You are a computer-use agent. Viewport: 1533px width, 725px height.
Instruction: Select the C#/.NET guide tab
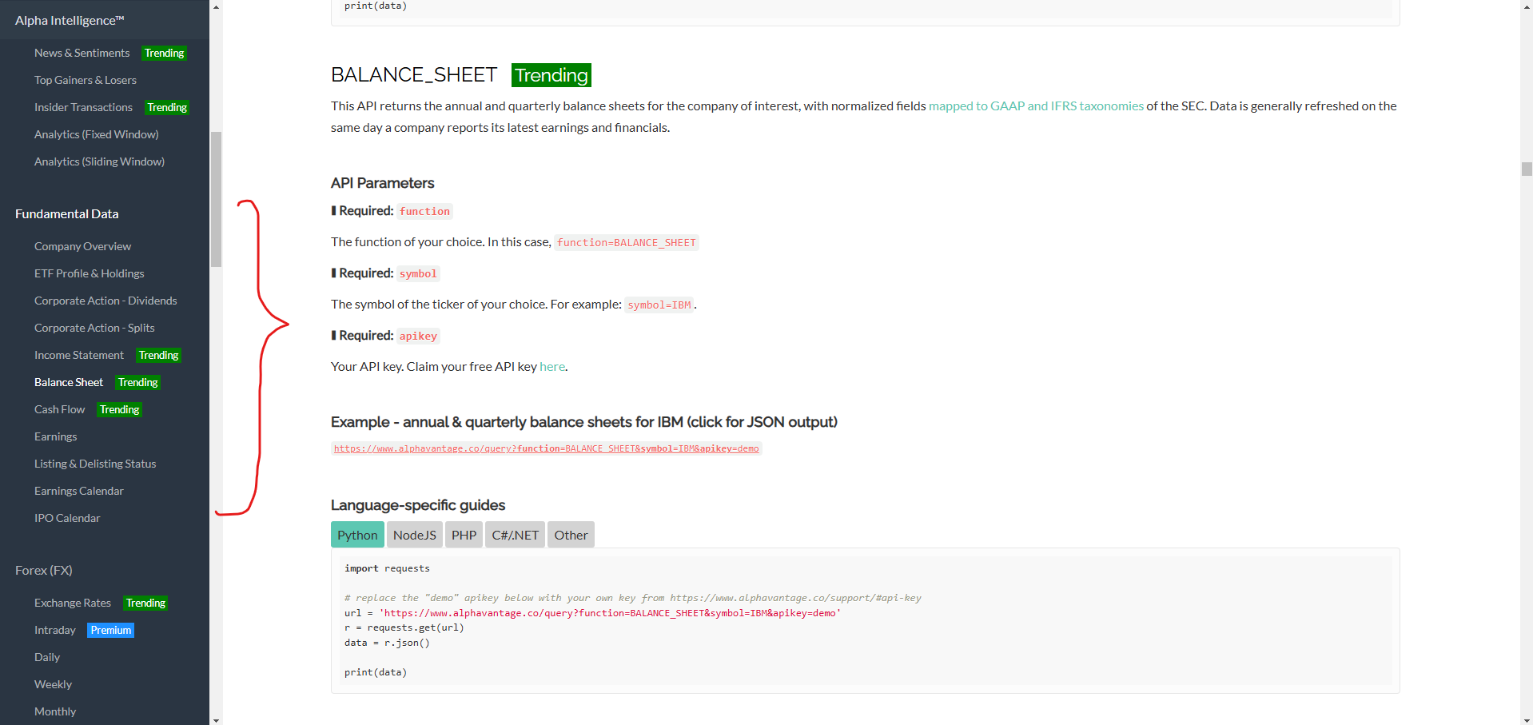click(x=515, y=535)
